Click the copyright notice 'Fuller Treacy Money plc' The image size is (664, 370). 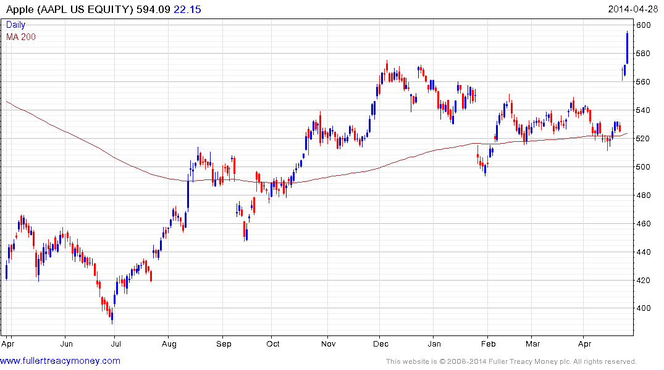[x=529, y=361]
